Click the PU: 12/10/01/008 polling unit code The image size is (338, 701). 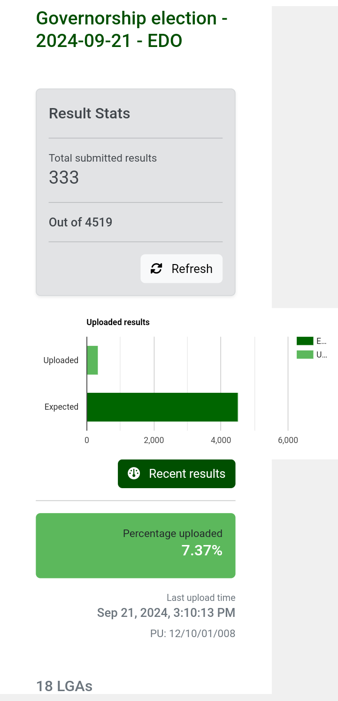point(193,633)
